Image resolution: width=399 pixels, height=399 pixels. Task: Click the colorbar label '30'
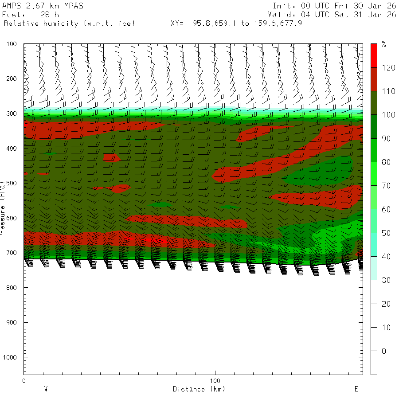pyautogui.click(x=386, y=280)
